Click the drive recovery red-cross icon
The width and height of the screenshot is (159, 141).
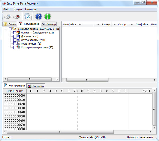[17, 16]
